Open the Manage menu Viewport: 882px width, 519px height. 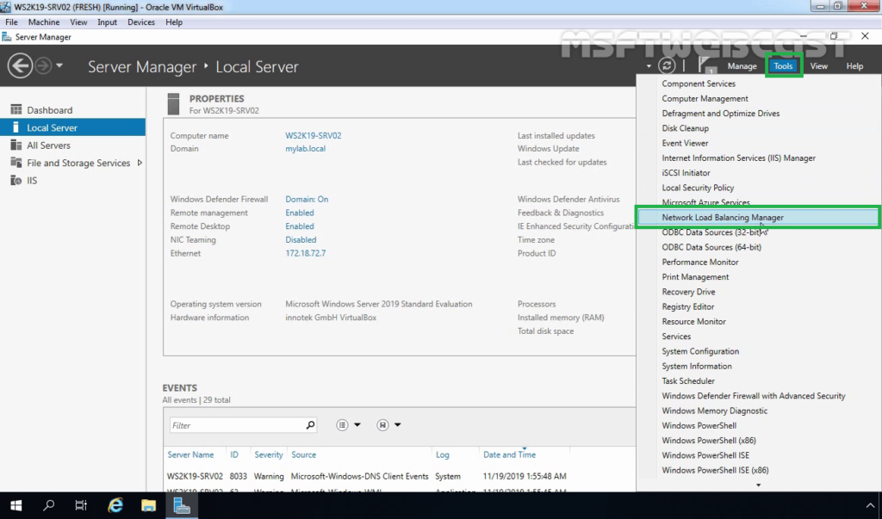(x=742, y=65)
